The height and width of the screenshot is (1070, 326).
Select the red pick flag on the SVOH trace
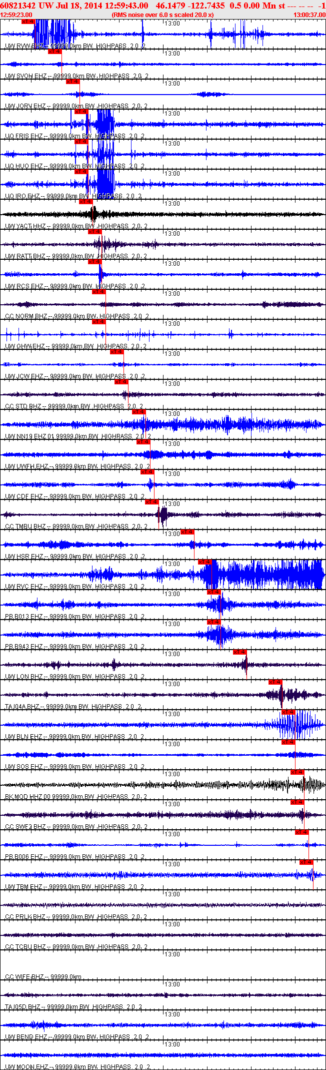[x=55, y=52]
